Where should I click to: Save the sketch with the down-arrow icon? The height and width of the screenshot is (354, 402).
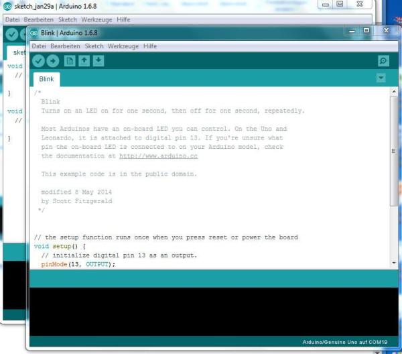[x=98, y=61]
